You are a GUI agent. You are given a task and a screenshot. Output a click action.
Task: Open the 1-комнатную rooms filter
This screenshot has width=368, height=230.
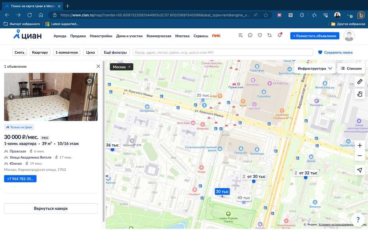pos(67,52)
